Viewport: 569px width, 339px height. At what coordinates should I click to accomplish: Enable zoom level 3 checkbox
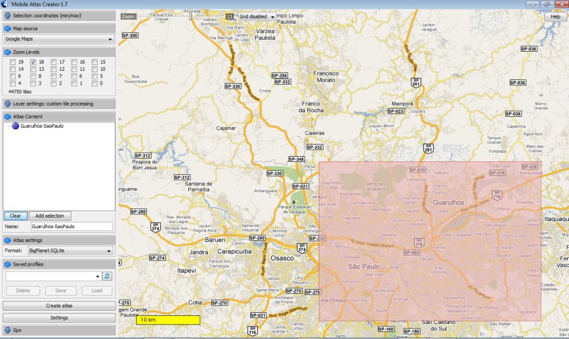coord(33,83)
